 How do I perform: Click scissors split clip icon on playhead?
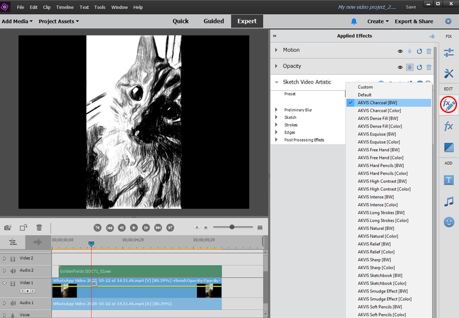94,283
